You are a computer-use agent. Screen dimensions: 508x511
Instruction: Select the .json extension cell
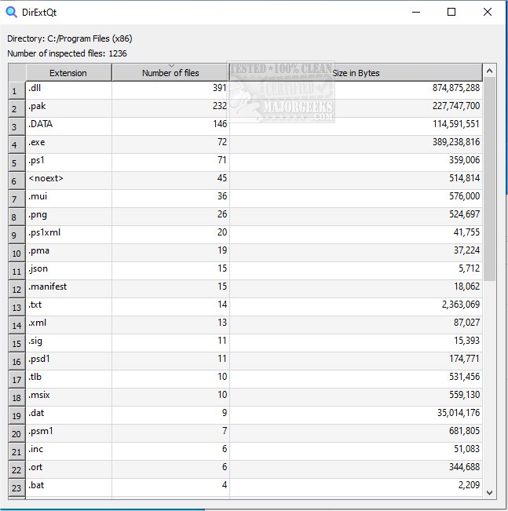point(69,271)
